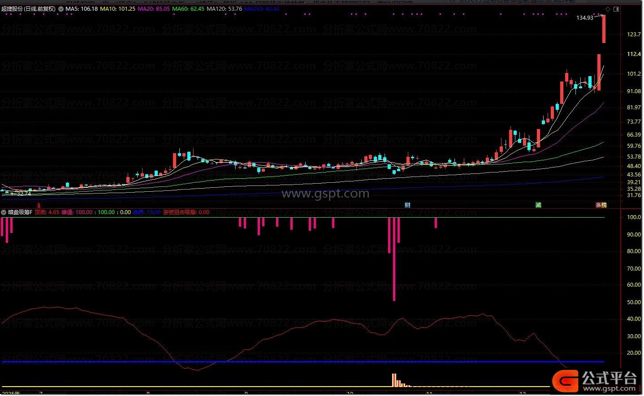Click the 减 marker below the price chart
644x396 pixels.
(x=538, y=205)
